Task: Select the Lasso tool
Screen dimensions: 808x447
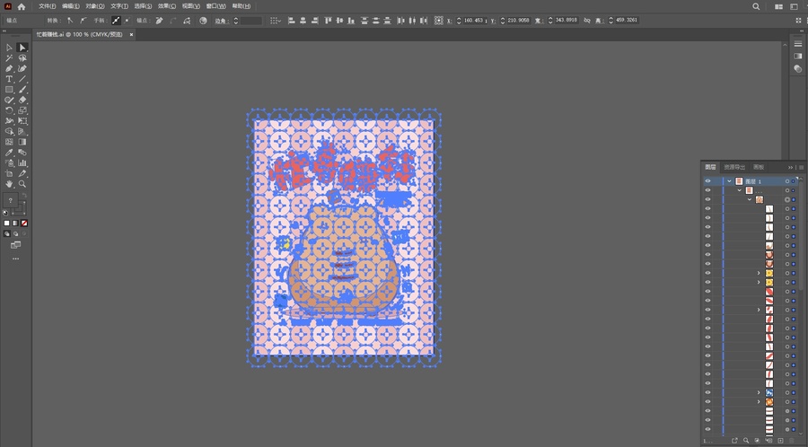Action: coord(22,58)
